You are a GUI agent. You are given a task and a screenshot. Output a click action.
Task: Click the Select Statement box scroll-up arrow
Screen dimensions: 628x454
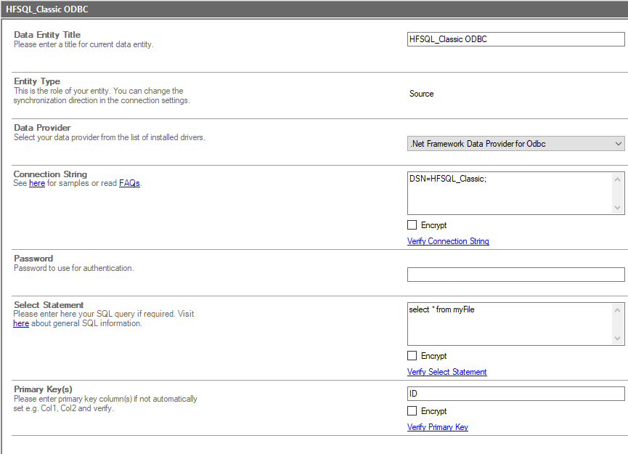point(618,309)
